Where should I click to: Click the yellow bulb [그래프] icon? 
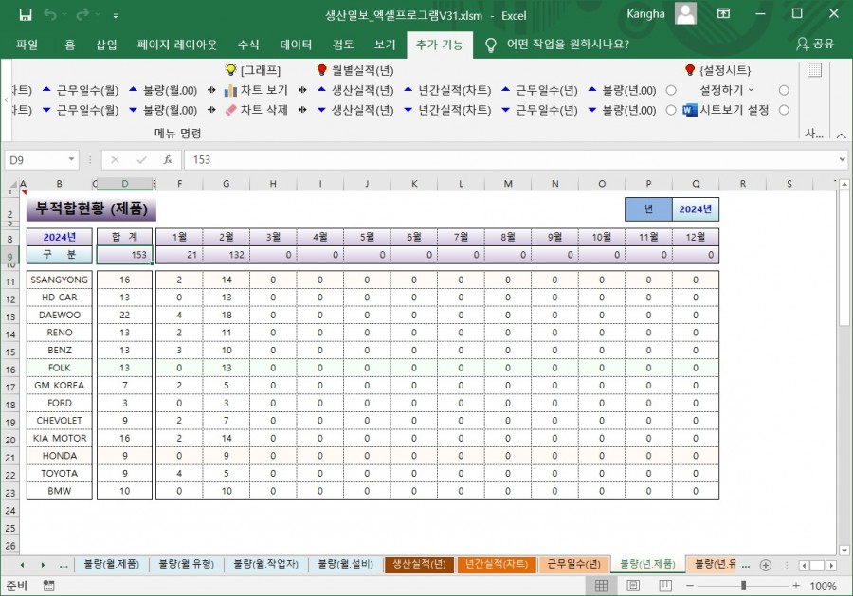(230, 70)
